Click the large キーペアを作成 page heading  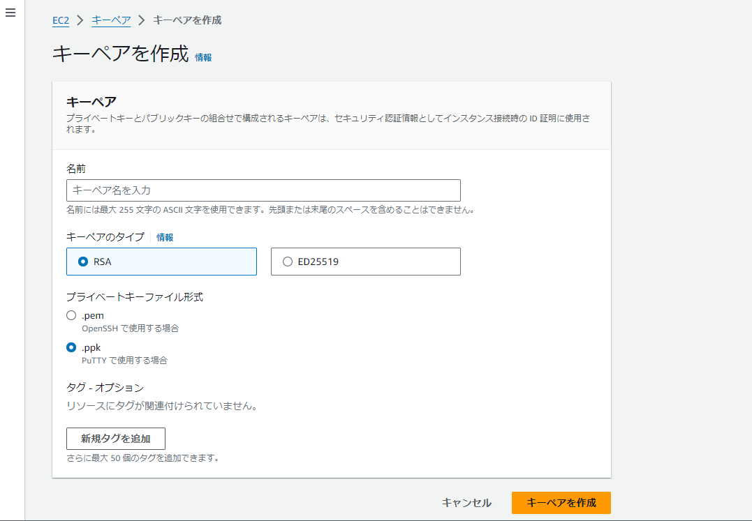(x=120, y=54)
